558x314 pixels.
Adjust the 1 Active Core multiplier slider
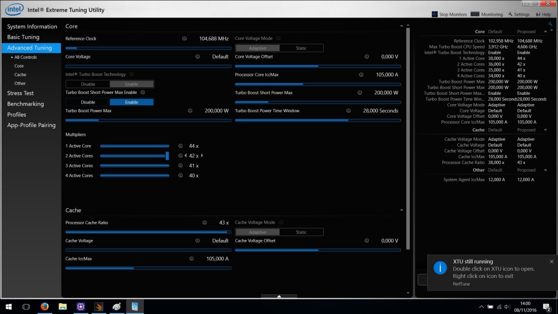coord(135,146)
